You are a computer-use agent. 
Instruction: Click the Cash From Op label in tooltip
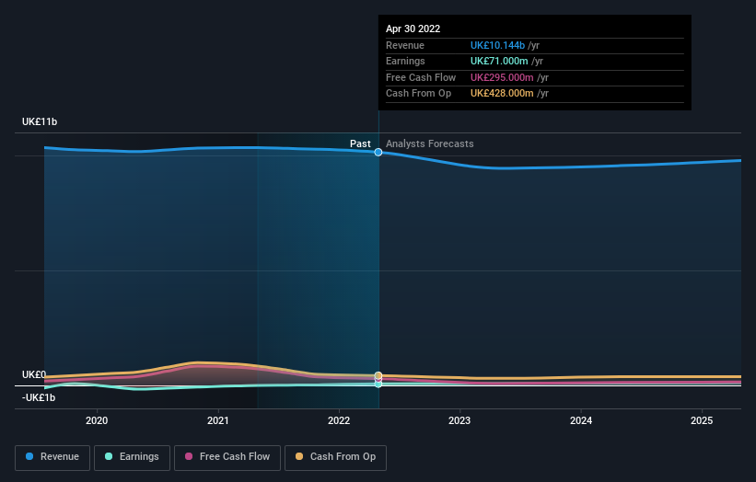[x=418, y=94]
